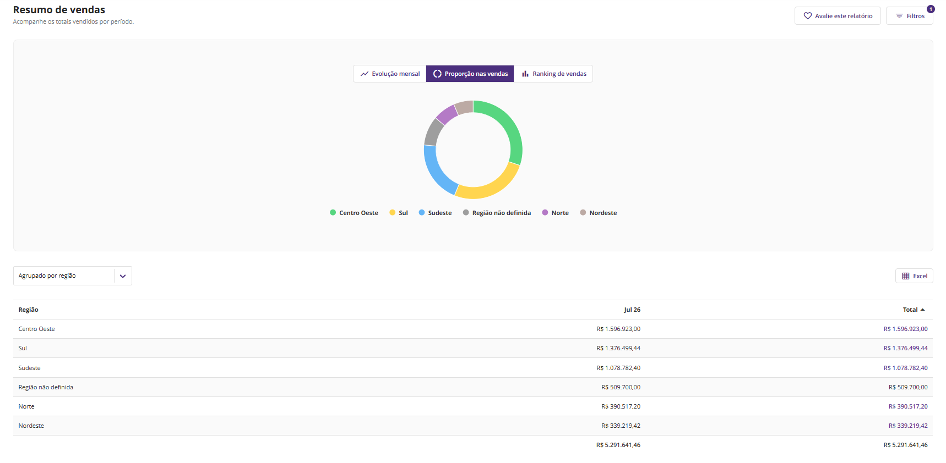Click the bar chart icon for Ranking de vendas
The width and height of the screenshot is (946, 463).
(525, 74)
